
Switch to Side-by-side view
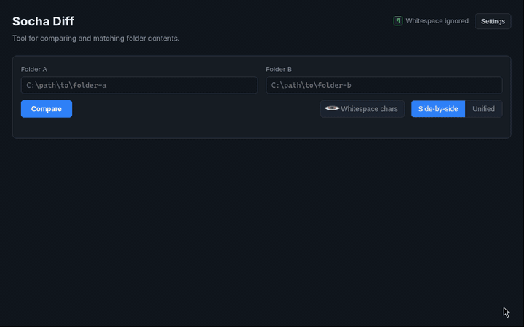point(438,109)
